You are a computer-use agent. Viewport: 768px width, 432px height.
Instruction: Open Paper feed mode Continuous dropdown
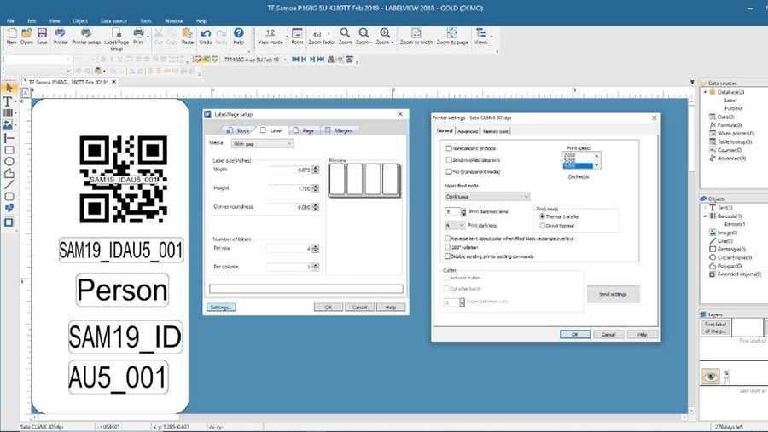tap(487, 197)
